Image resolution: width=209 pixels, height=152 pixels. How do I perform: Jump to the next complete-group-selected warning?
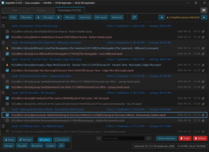click(x=204, y=17)
